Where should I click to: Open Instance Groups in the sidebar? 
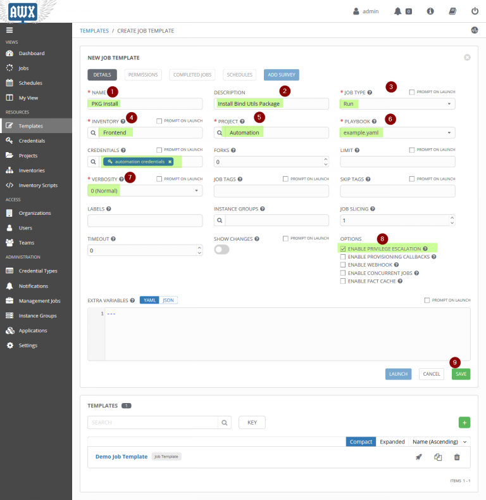(x=36, y=316)
